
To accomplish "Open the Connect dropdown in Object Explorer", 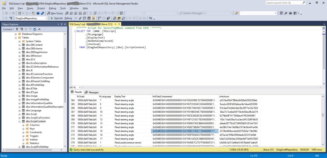I will (x=8, y=29).
